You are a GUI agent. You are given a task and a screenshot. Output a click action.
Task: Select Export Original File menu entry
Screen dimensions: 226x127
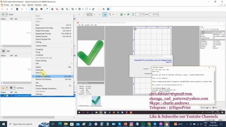click(x=52, y=39)
